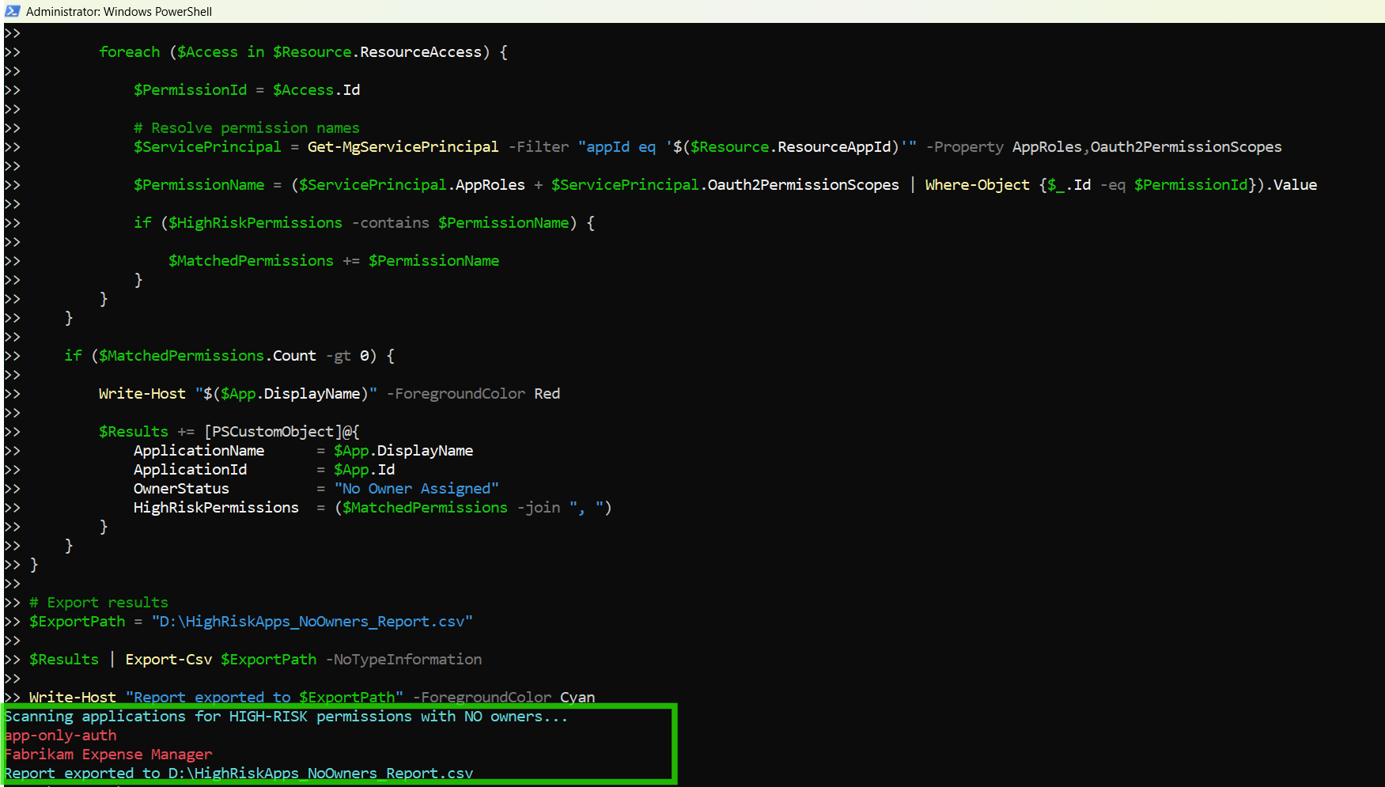
Task: Click the 'No Owner Assigned' string
Action: click(x=416, y=489)
